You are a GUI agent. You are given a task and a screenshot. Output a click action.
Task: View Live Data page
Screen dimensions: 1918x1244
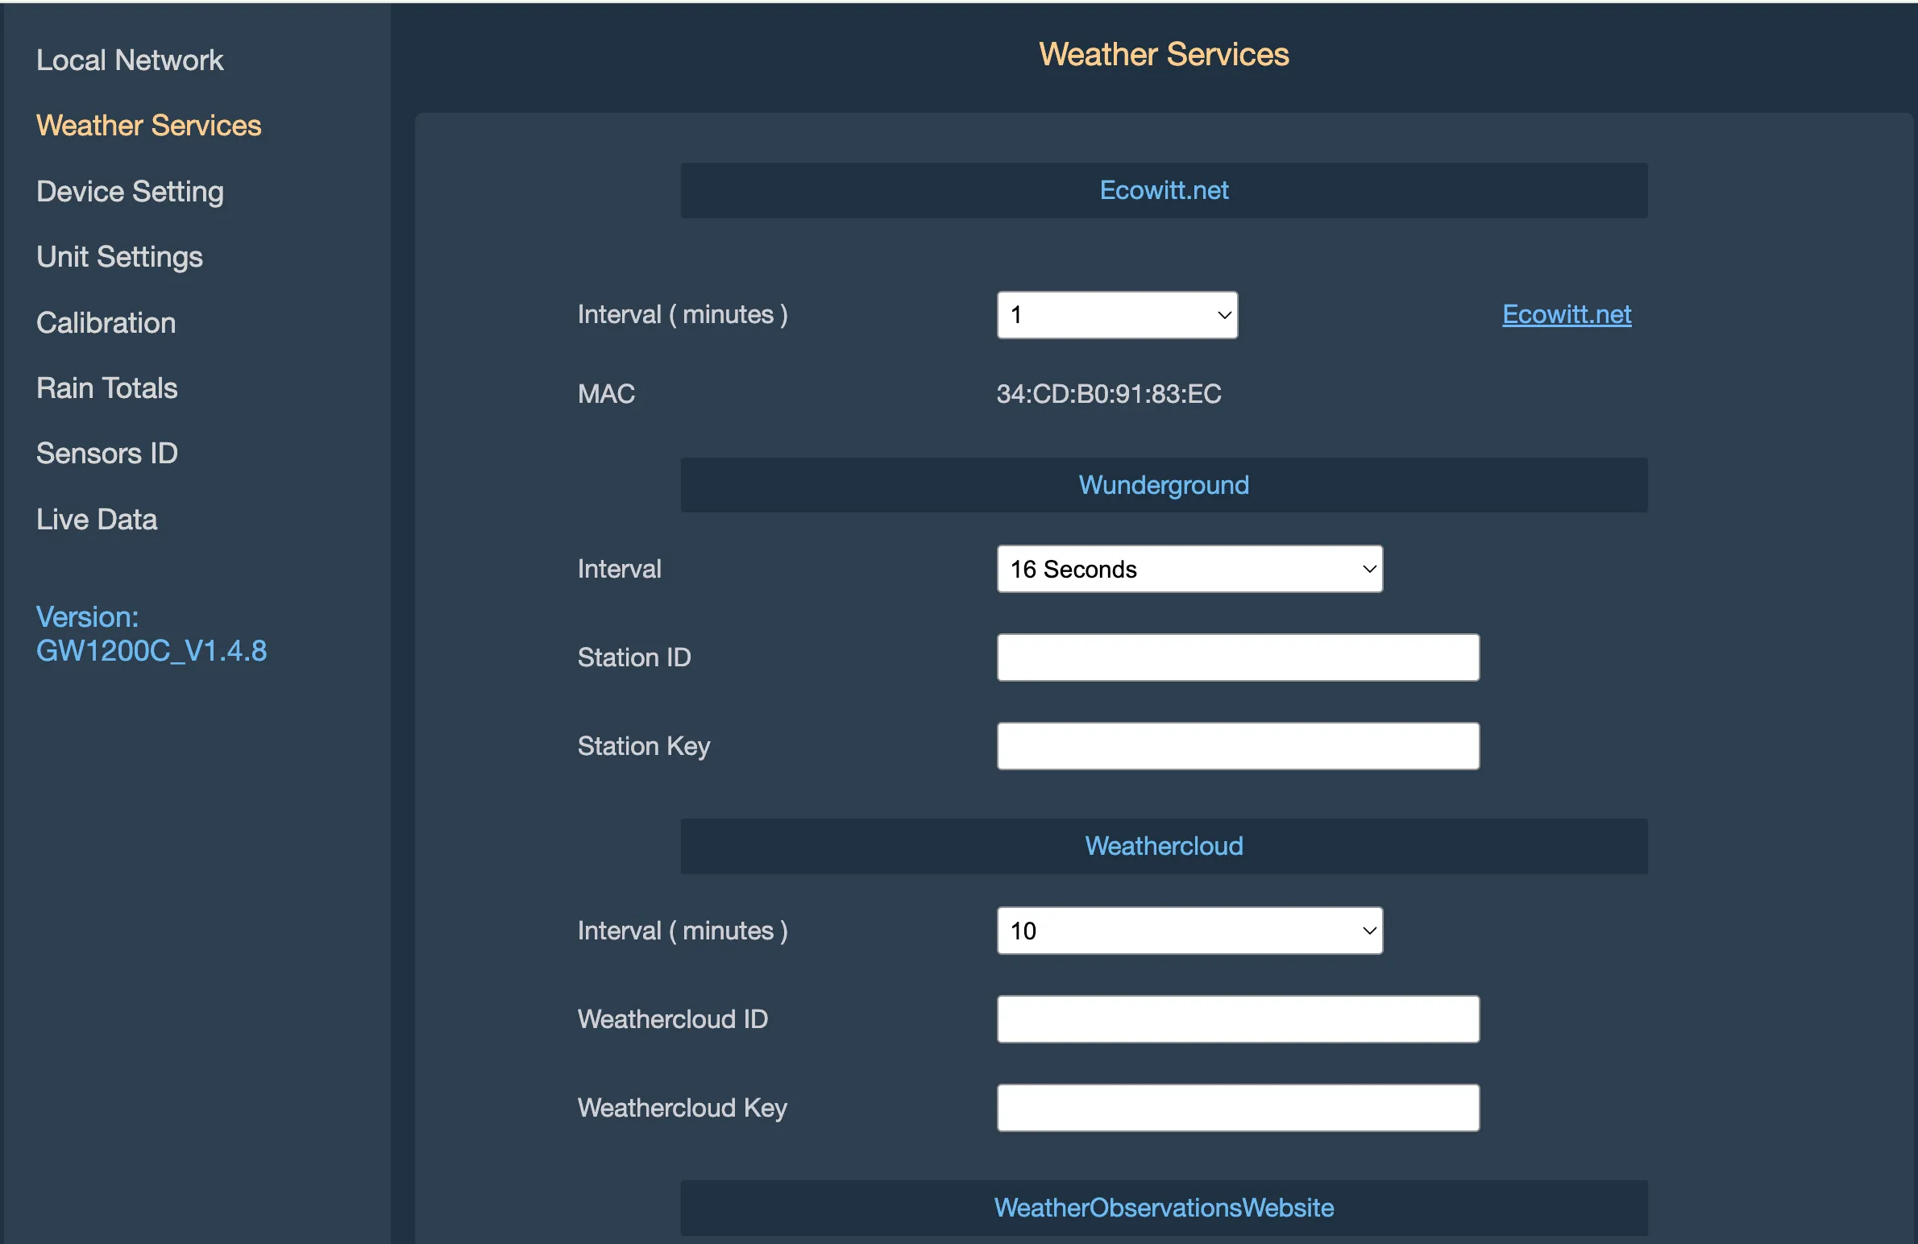(97, 520)
